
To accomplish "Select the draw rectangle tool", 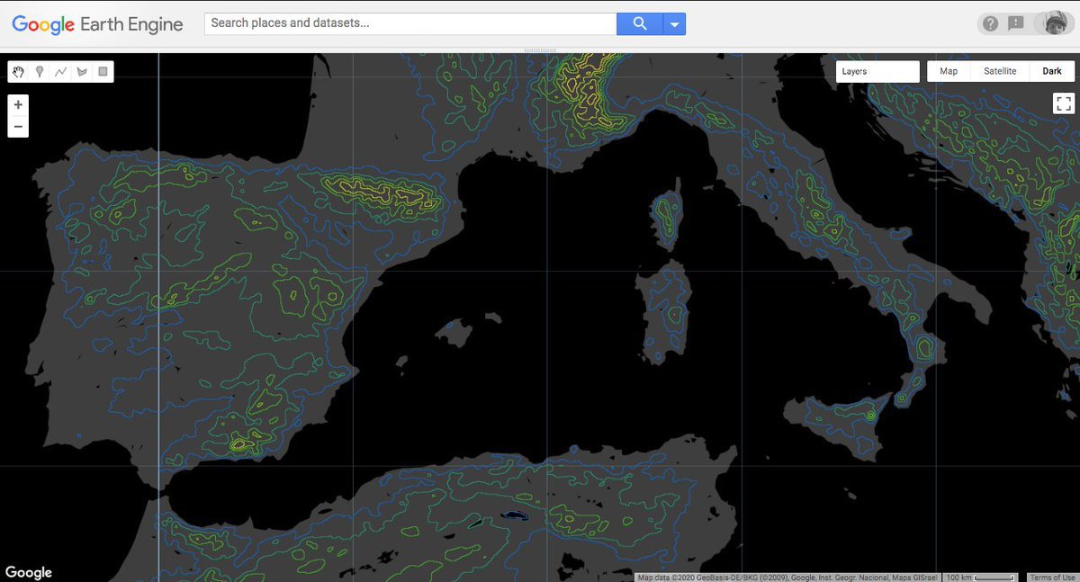I will point(103,72).
